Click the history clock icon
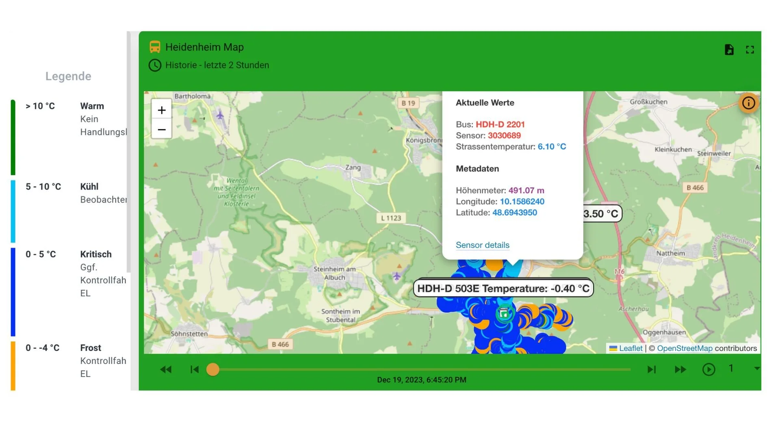Screen dimensions: 780x439 [155, 65]
